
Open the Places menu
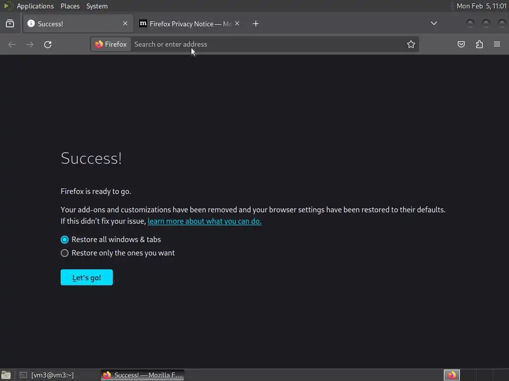coord(70,6)
